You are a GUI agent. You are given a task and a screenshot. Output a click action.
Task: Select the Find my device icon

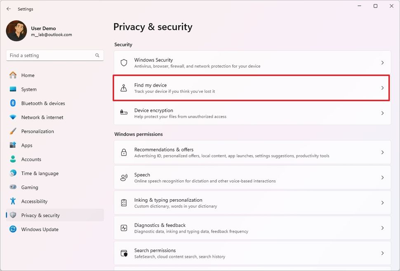click(124, 87)
